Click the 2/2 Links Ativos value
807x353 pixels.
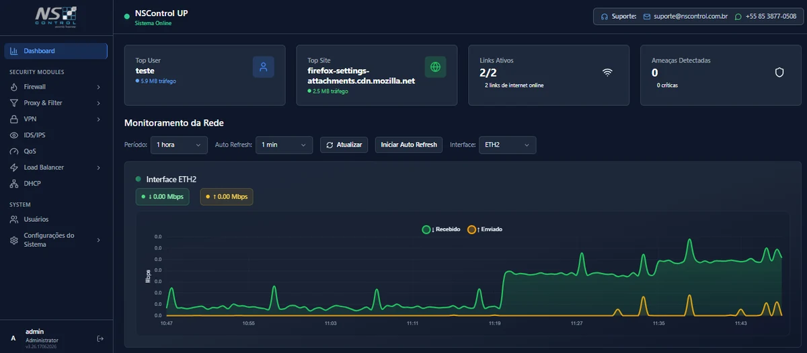click(x=488, y=72)
